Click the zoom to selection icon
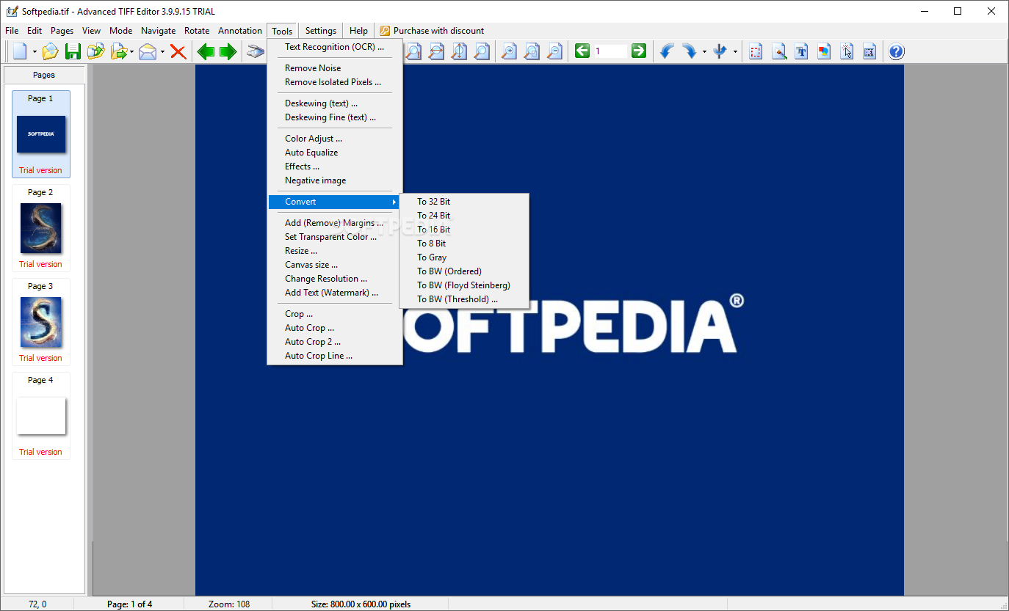The width and height of the screenshot is (1009, 611). [x=531, y=51]
